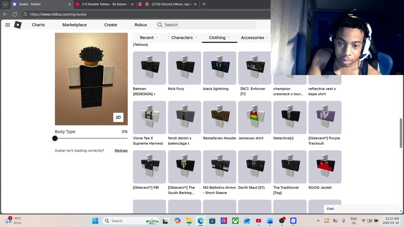Screen dimensions: 404x227
Task: Open Outlook from the taskbar
Action: coord(247,221)
